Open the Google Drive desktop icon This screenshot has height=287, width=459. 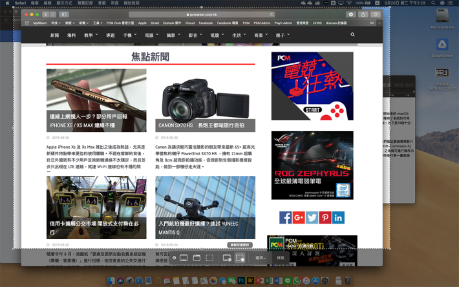tap(442, 47)
